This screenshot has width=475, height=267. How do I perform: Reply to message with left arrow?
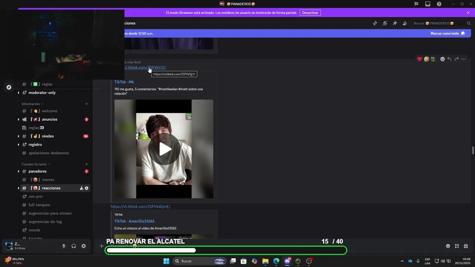point(449,59)
